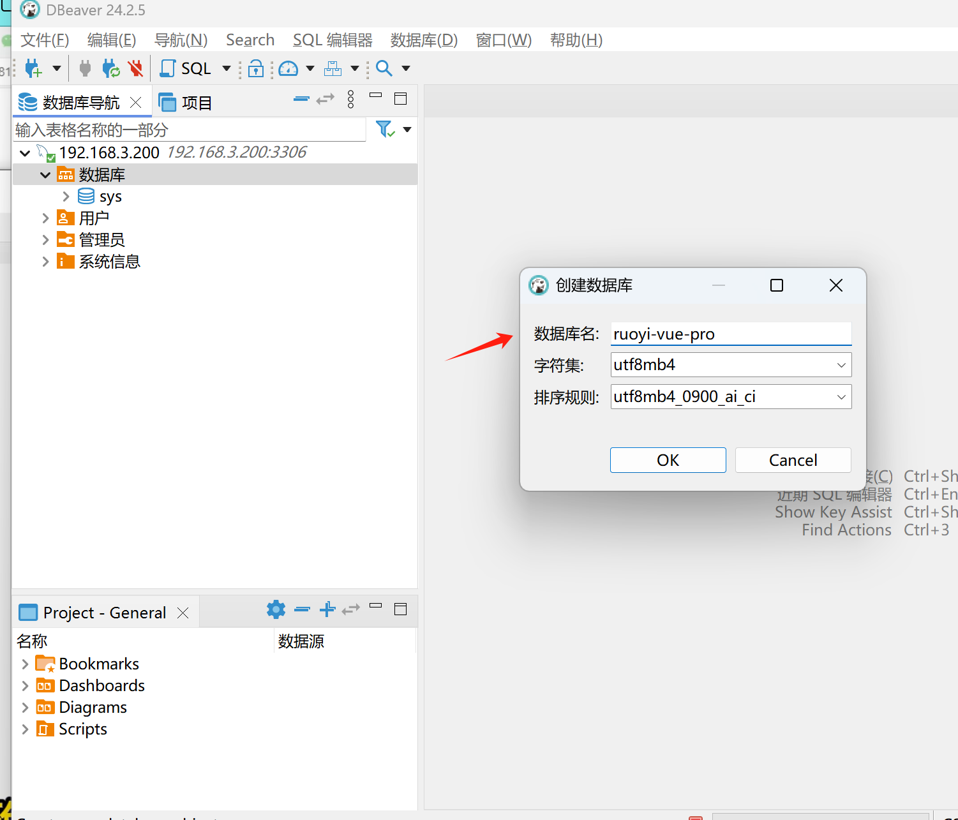
Task: Click the New Database Connection plug icon
Action: click(33, 68)
